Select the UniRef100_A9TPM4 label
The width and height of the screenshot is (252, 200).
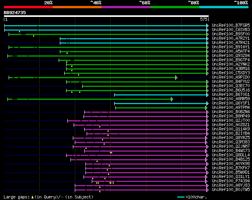231,108
